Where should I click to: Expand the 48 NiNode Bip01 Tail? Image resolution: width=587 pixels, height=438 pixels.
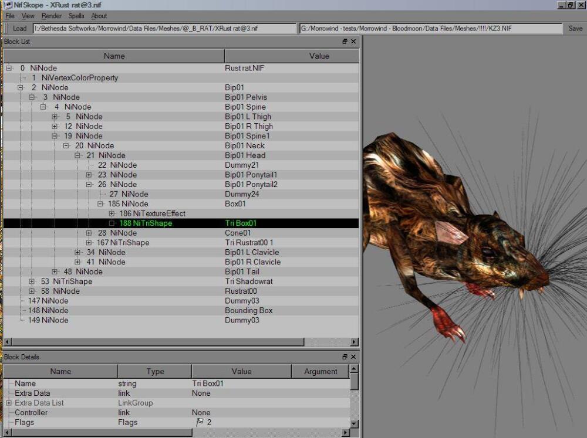(x=55, y=272)
